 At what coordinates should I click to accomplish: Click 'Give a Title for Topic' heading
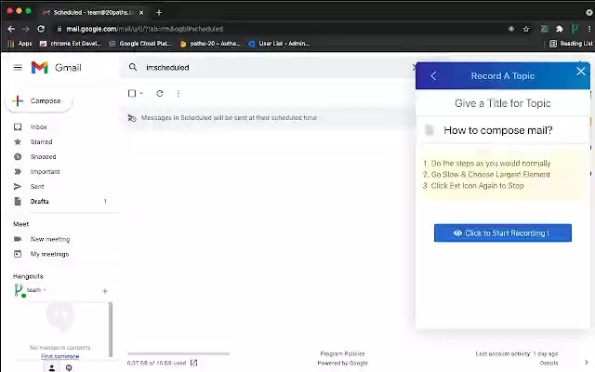502,103
